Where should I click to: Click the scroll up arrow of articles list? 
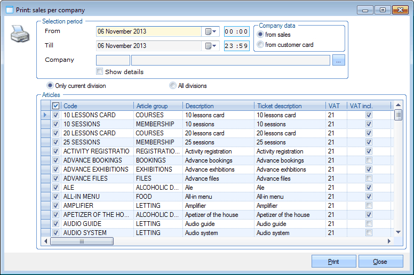point(398,106)
